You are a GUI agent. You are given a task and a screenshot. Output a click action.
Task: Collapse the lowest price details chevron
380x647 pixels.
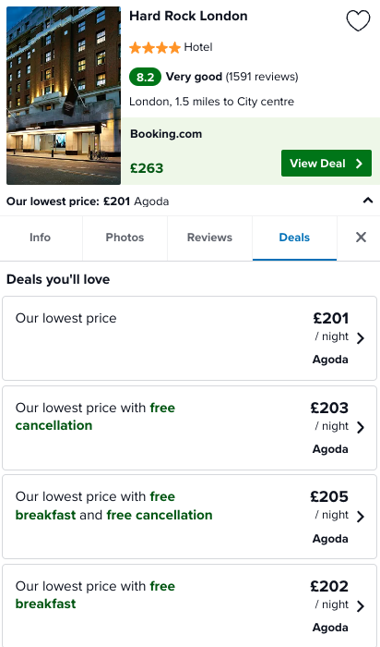point(367,201)
